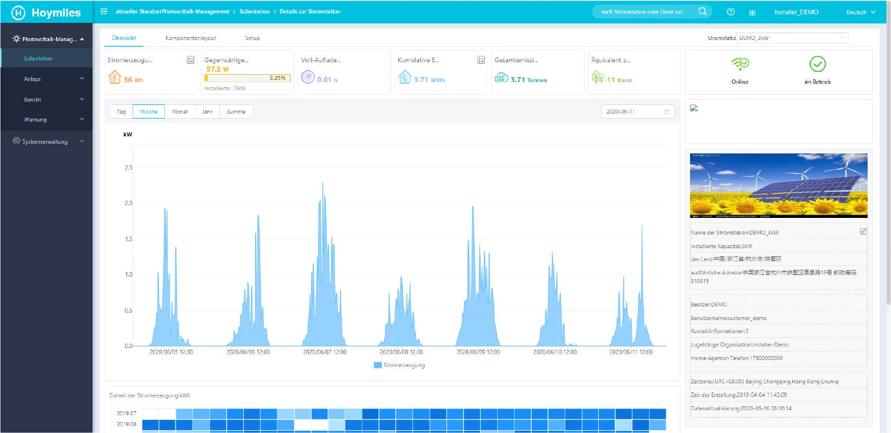Switch to the Komponentenlayout tab

coord(191,38)
